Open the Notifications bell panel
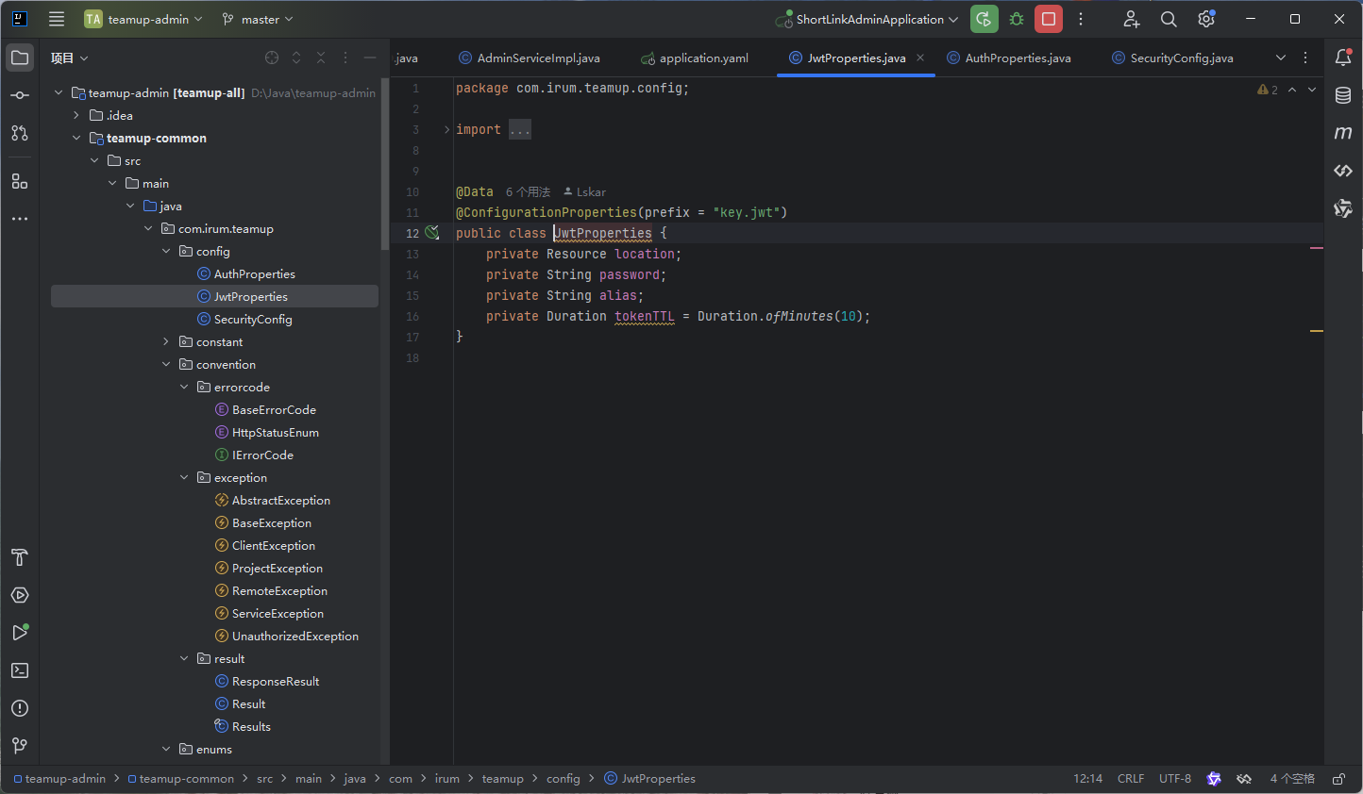The width and height of the screenshot is (1363, 794). tap(1343, 58)
